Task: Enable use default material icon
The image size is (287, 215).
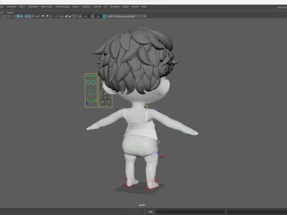Action: 22,16
